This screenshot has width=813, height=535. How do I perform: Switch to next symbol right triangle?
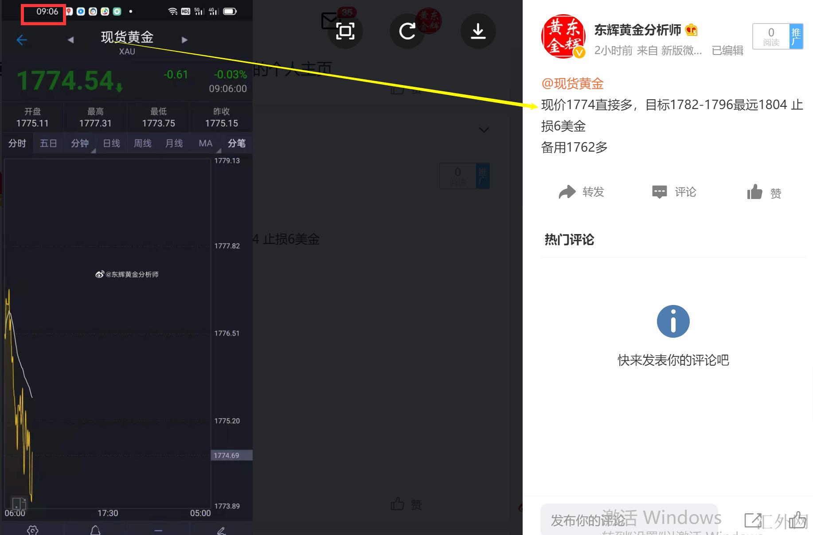[184, 40]
